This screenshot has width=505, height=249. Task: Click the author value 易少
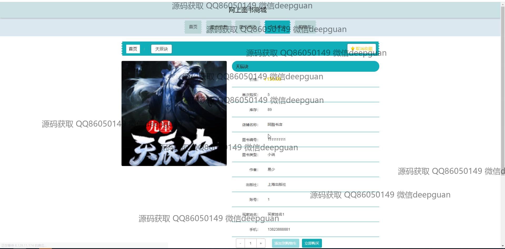pyautogui.click(x=271, y=170)
